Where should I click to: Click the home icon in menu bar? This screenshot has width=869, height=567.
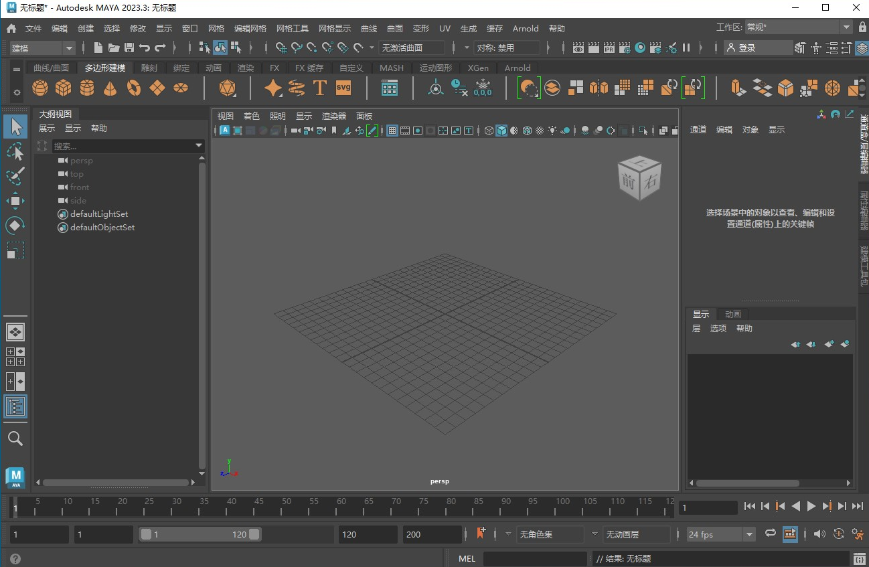click(11, 29)
